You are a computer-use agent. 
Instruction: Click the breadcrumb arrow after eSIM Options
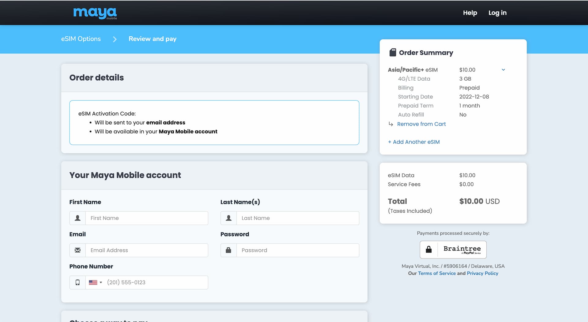115,39
